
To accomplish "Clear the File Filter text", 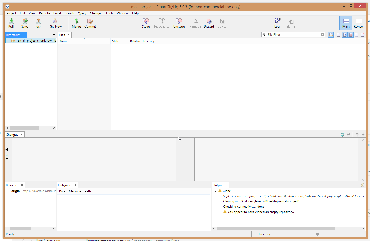I will (x=323, y=35).
